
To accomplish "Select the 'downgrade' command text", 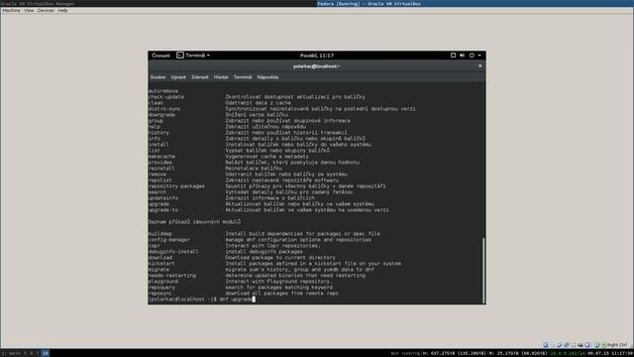I will [161, 115].
